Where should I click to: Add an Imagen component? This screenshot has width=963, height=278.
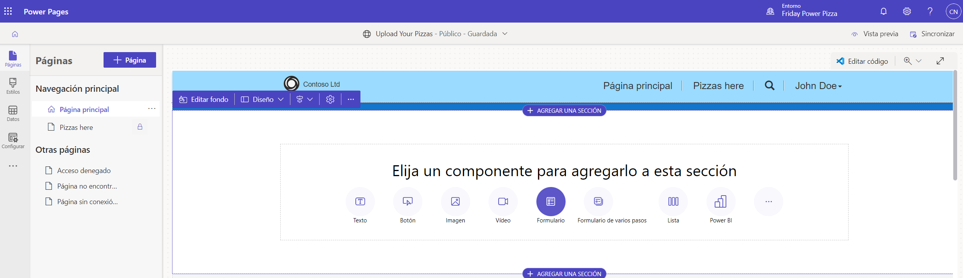[455, 201]
